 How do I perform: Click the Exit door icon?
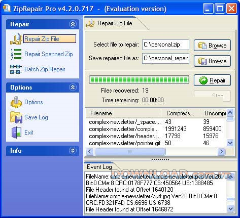point(16,133)
